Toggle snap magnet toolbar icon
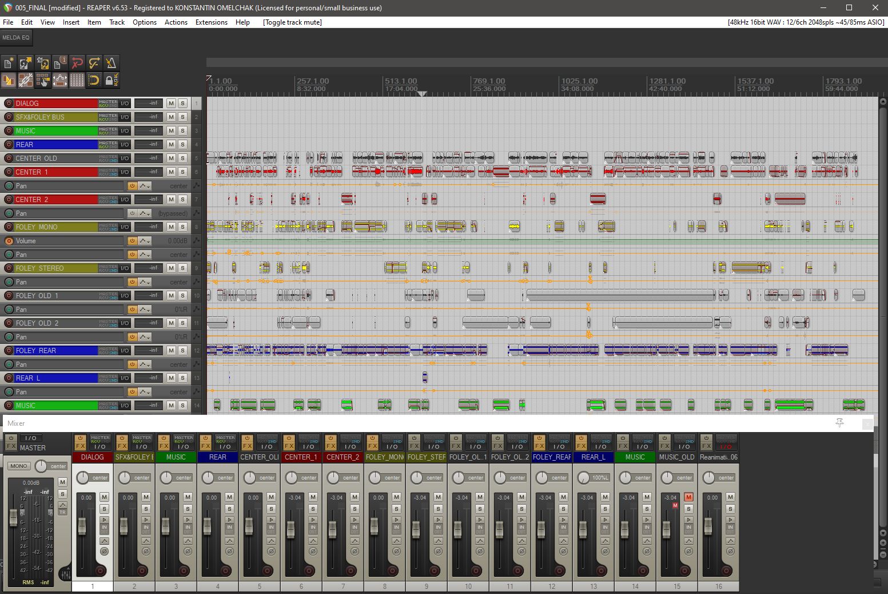The height and width of the screenshot is (594, 888). [x=94, y=80]
